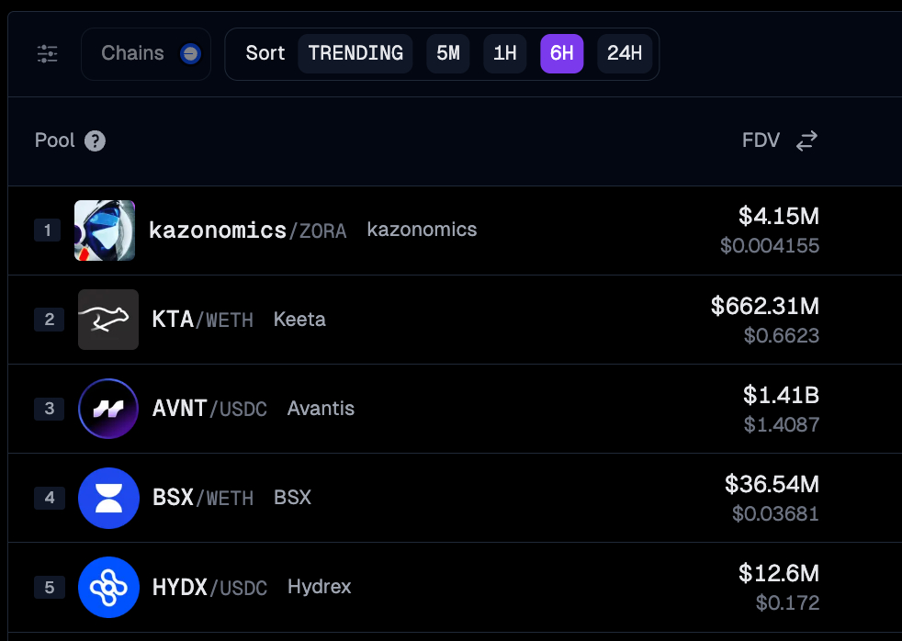Open the kazonomics/ZORA pool
The height and width of the screenshot is (641, 902).
pos(247,231)
